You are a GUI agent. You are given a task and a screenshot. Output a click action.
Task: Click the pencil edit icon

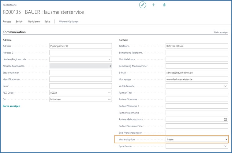coord(142,5)
